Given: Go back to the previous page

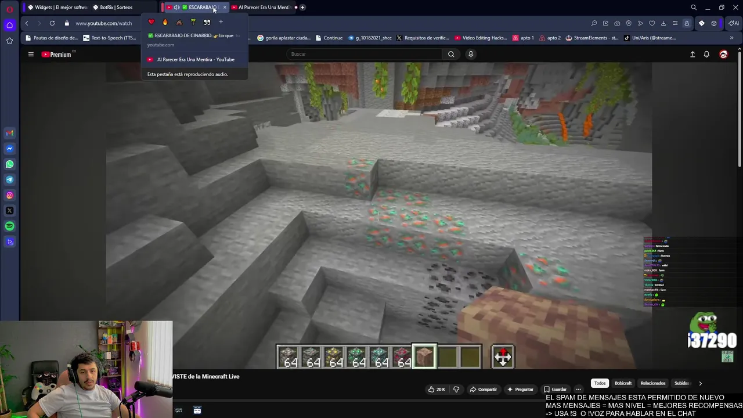Looking at the screenshot, I should pos(27,23).
